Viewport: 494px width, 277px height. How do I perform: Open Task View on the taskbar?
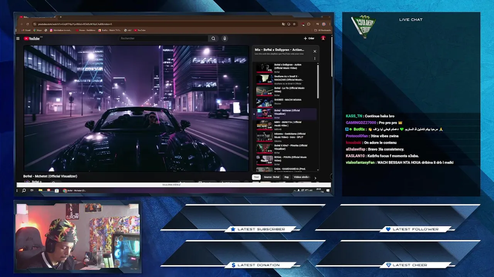(x=32, y=190)
